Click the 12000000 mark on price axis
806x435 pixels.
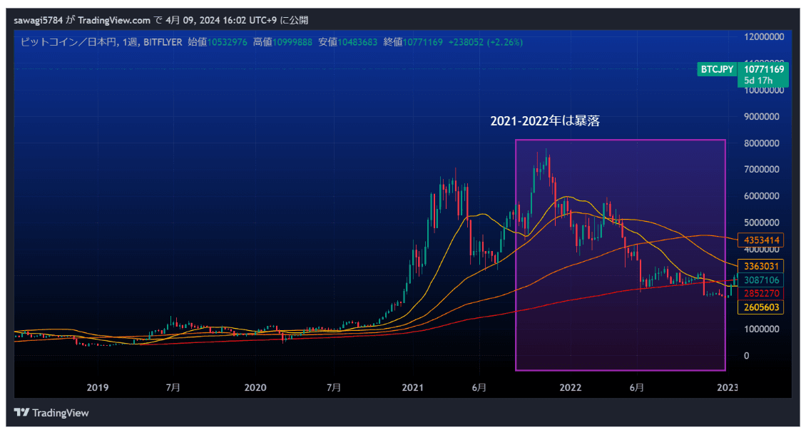tap(764, 36)
